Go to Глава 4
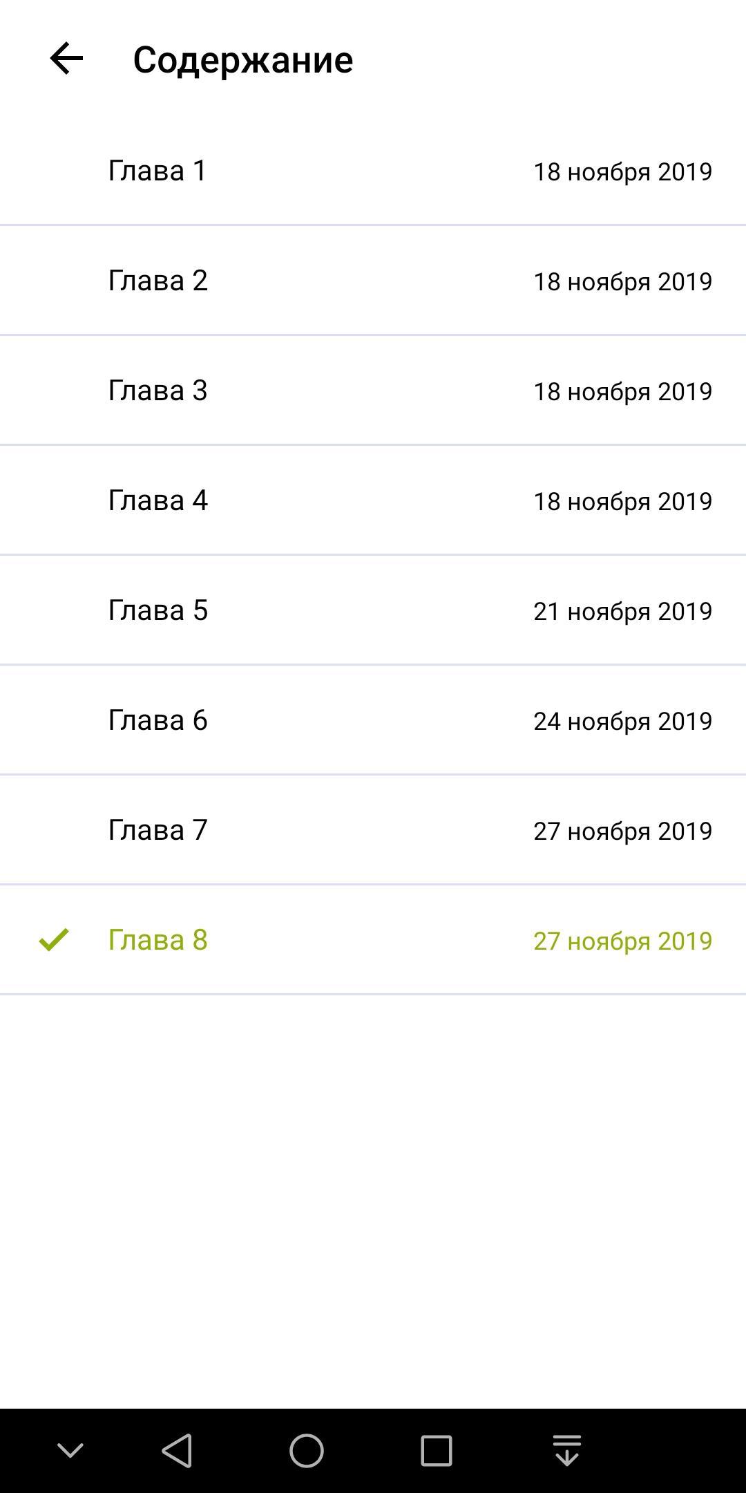746x1493 pixels. 157,500
